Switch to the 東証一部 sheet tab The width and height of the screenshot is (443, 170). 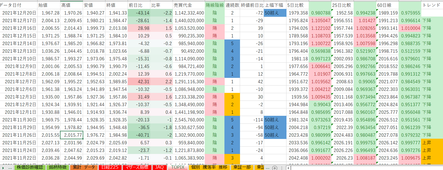[x=242, y=167]
